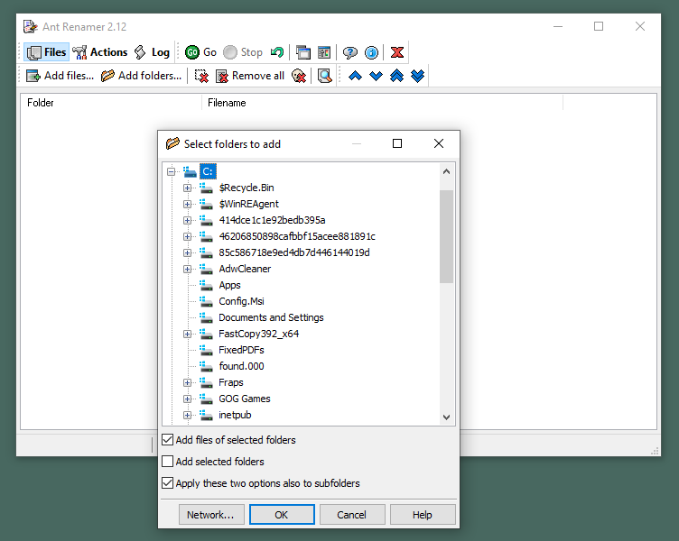
Task: Click Add folders... toolbar button
Action: pyautogui.click(x=141, y=76)
